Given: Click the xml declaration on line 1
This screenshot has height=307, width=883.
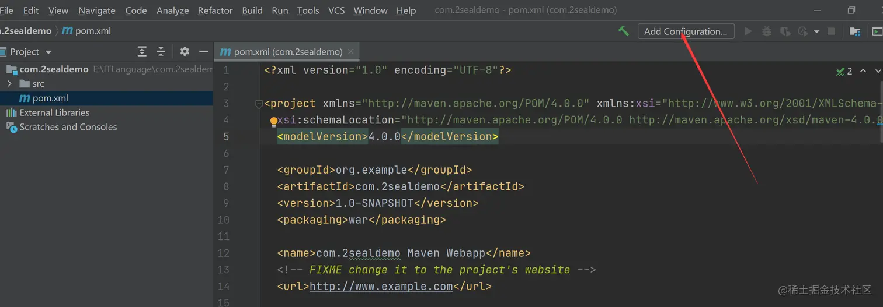Looking at the screenshot, I should point(388,70).
